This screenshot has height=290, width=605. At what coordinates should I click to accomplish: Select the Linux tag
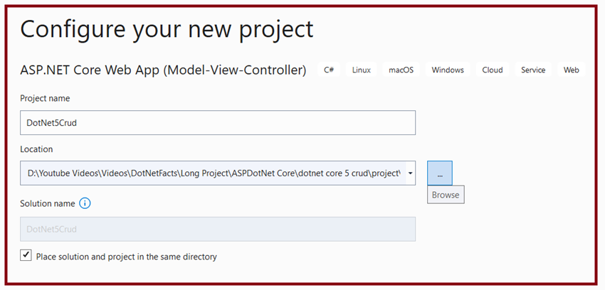pos(362,70)
